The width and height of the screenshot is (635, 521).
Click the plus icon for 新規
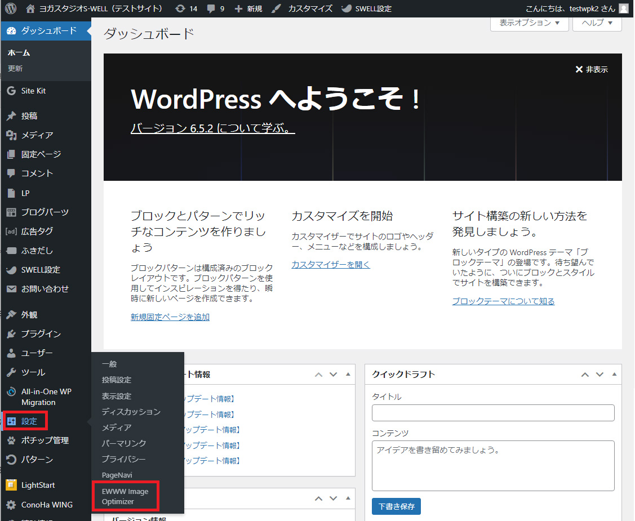(238, 8)
